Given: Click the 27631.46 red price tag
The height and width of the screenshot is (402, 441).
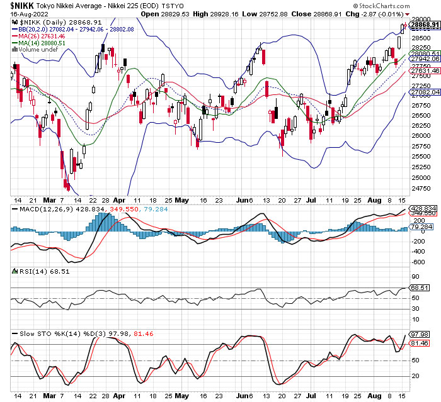Looking at the screenshot, I should [425, 71].
